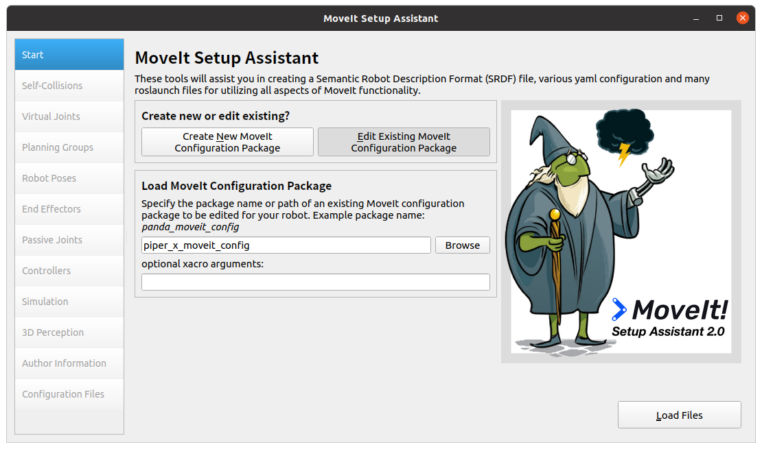
Task: Open the Self-Collisions sidebar item
Action: tap(69, 86)
